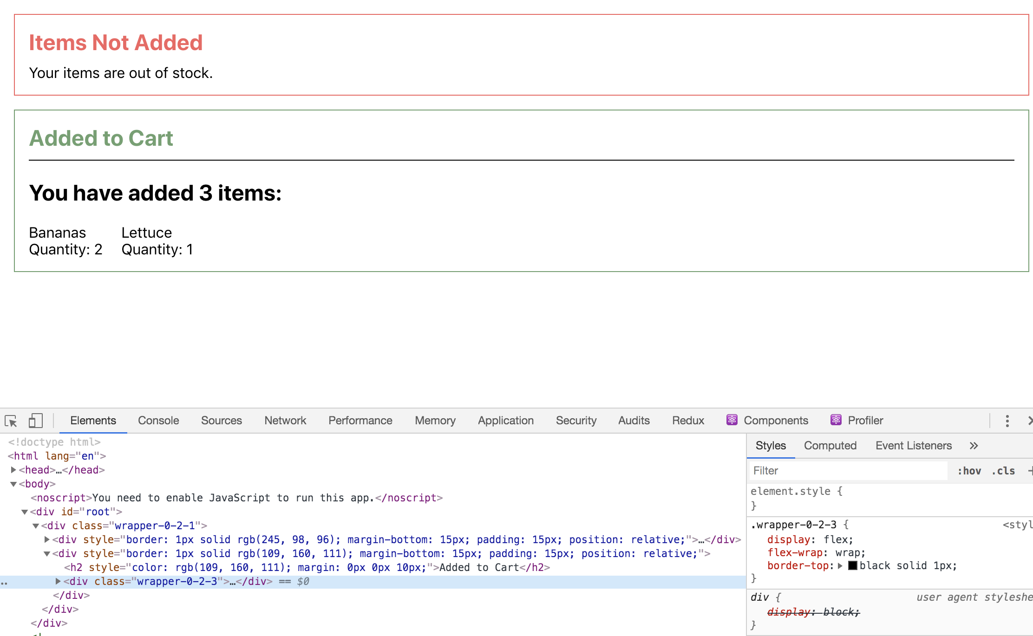This screenshot has width=1033, height=636.
Task: Open the Audits tab
Action: (x=634, y=421)
